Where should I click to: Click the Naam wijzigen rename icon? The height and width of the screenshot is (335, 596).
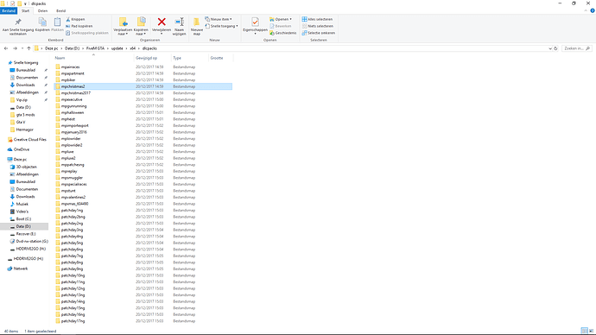[x=179, y=22]
